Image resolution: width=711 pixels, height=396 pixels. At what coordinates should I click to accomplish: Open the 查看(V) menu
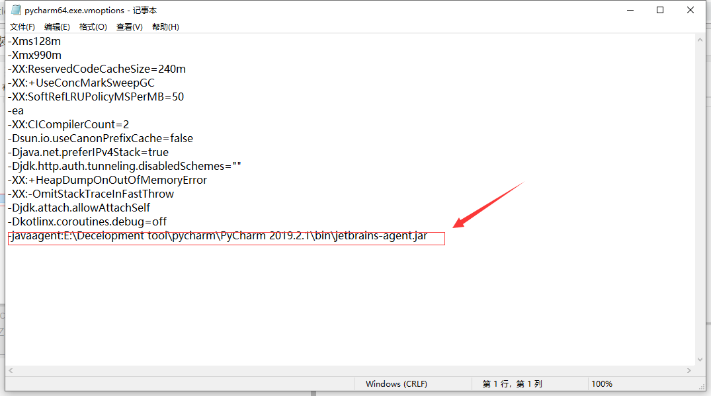(129, 26)
